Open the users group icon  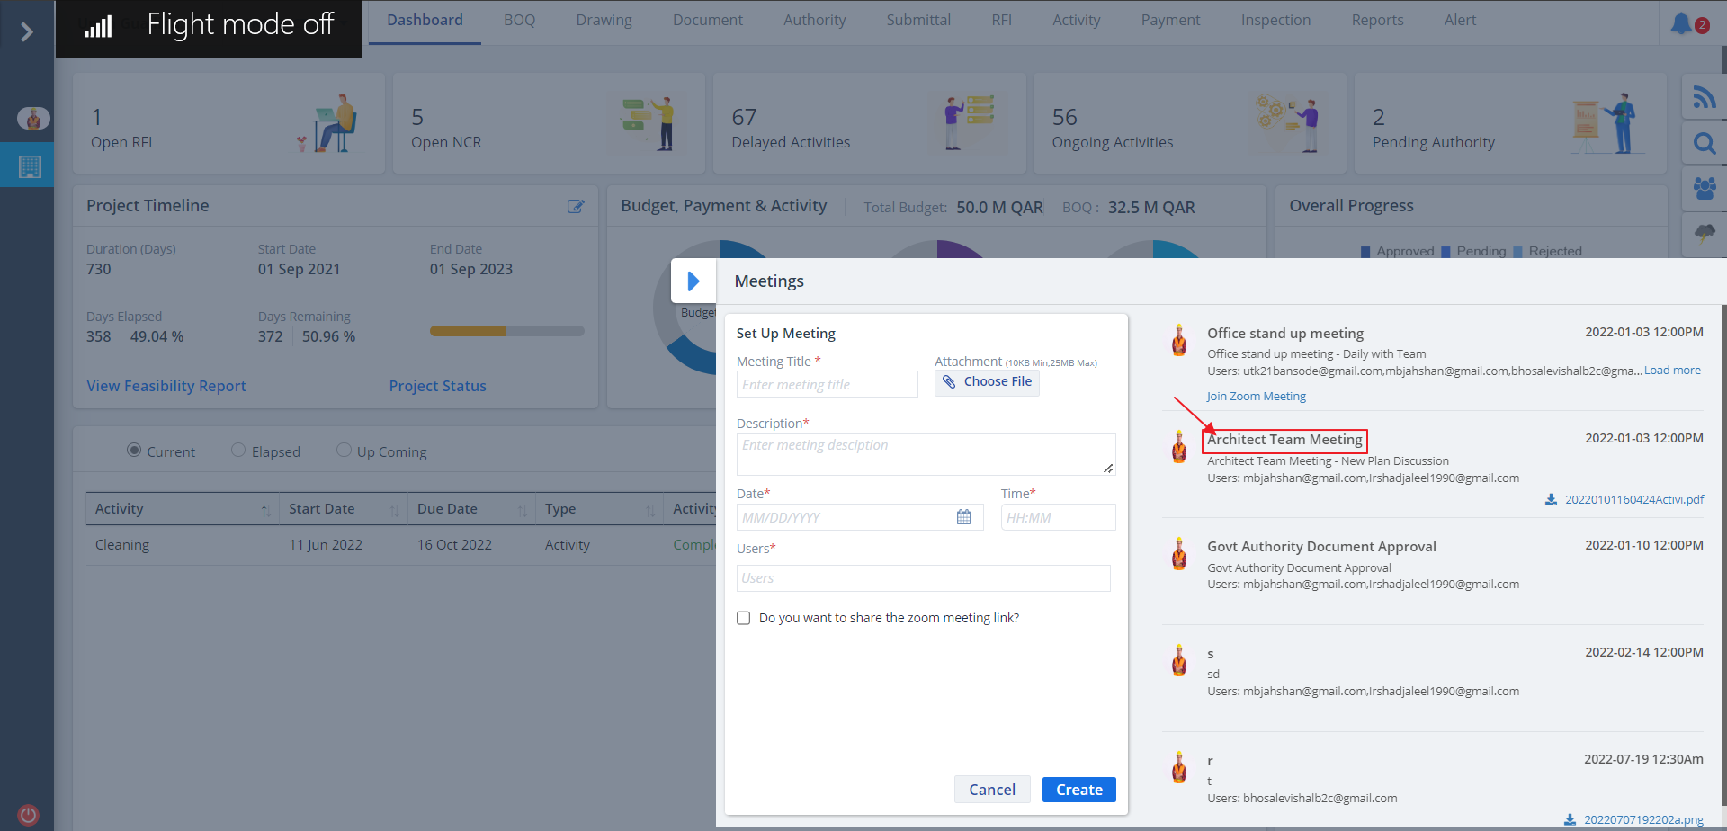click(x=1704, y=188)
